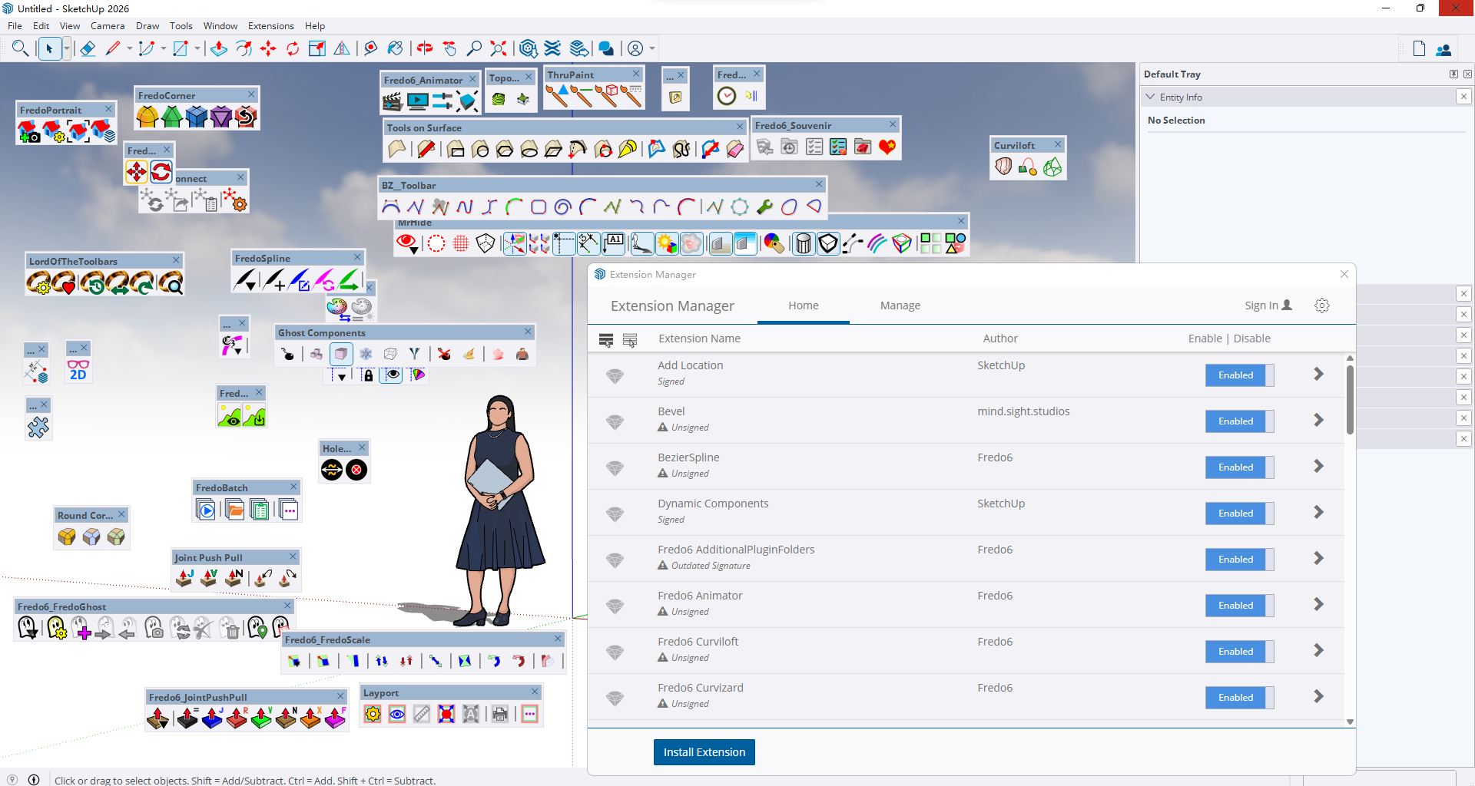Expand details chevron for Add Location

coord(1318,375)
